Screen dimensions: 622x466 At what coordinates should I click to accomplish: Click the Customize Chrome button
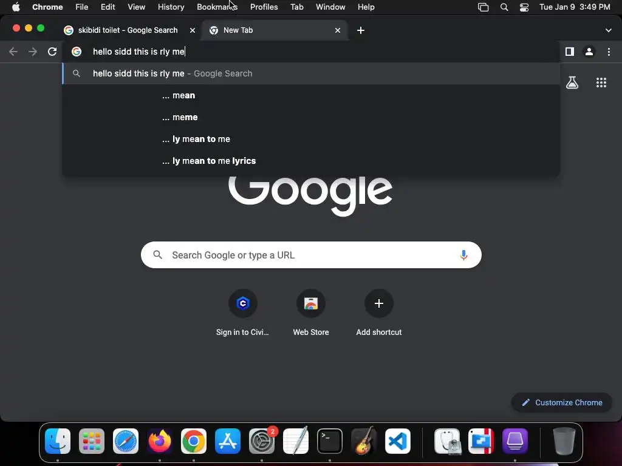point(562,403)
